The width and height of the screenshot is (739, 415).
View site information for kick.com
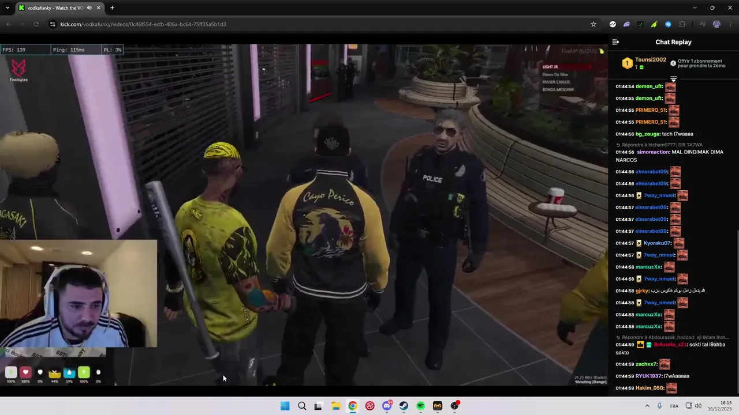53,24
